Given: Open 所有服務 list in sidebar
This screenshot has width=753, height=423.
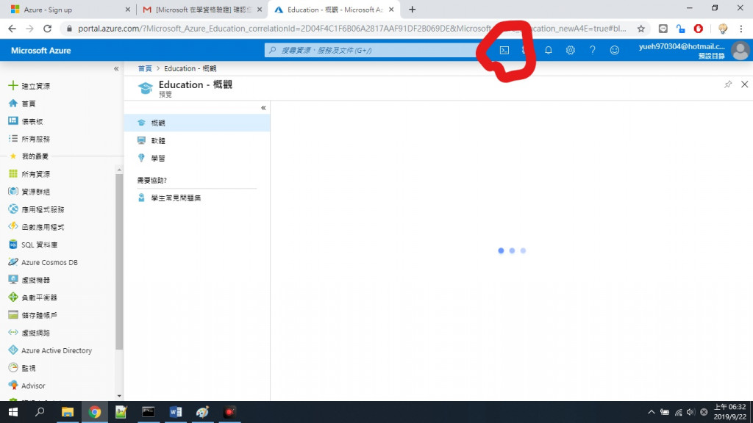Looking at the screenshot, I should coord(35,139).
